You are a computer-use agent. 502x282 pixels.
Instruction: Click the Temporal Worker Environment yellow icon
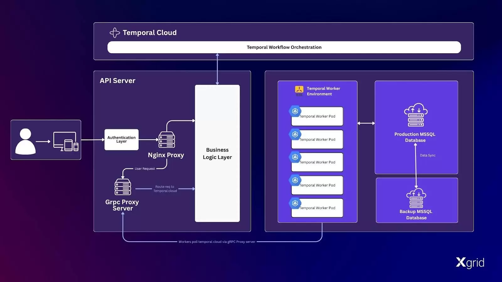pyautogui.click(x=299, y=90)
